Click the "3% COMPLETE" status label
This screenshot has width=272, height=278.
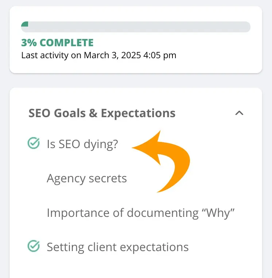pyautogui.click(x=57, y=43)
